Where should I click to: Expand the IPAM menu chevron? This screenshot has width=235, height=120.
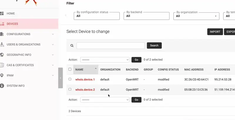(53, 75)
